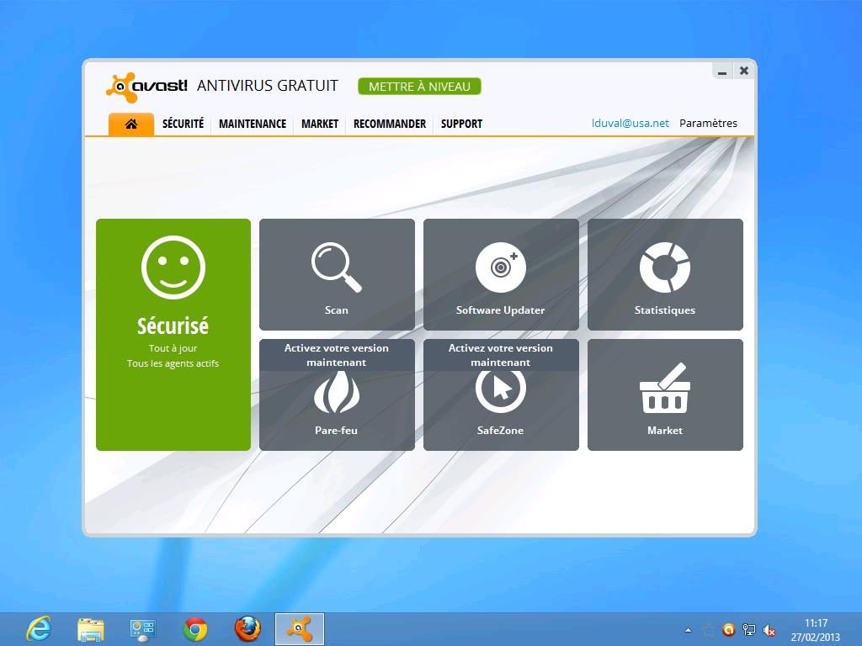The image size is (862, 646).
Task: Close the avast window
Action: 744,71
